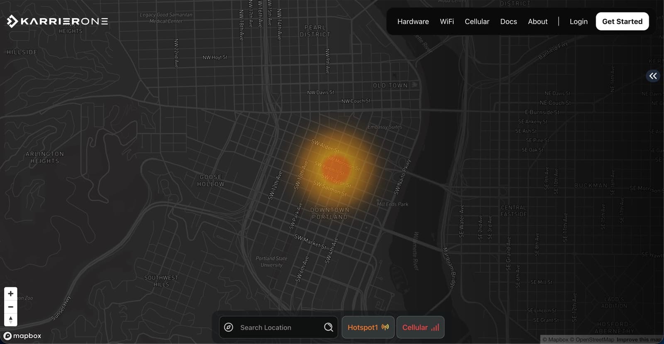The width and height of the screenshot is (664, 344).
Task: Click the PEARL DISTRICT map label
Action: (x=315, y=31)
